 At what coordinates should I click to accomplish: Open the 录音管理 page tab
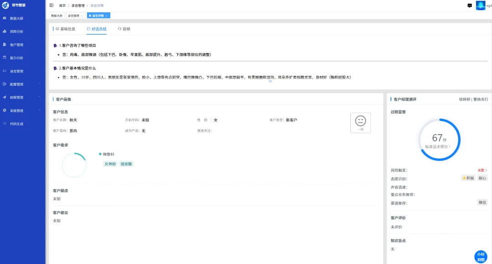(73, 15)
